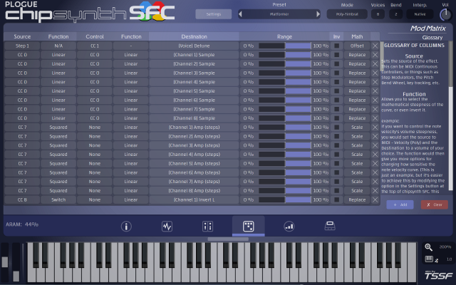The width and height of the screenshot is (456, 285).
Task: Delete the [Channel 4] Sample row
Action: 375,82
